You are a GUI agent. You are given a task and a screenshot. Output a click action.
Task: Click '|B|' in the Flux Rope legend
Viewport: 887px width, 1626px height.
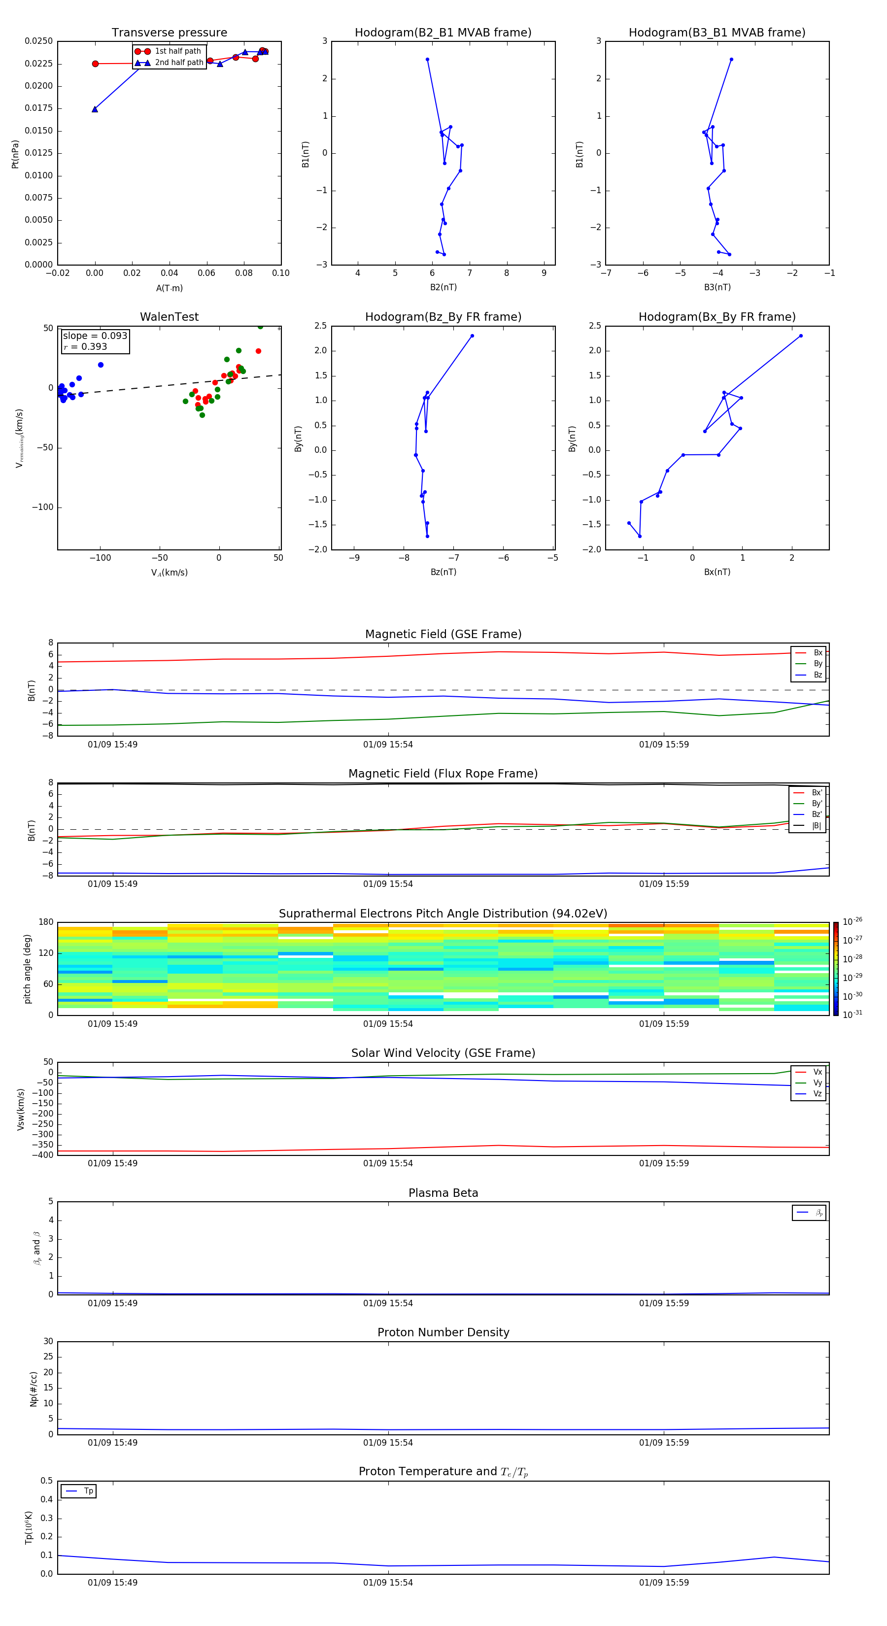pyautogui.click(x=817, y=826)
